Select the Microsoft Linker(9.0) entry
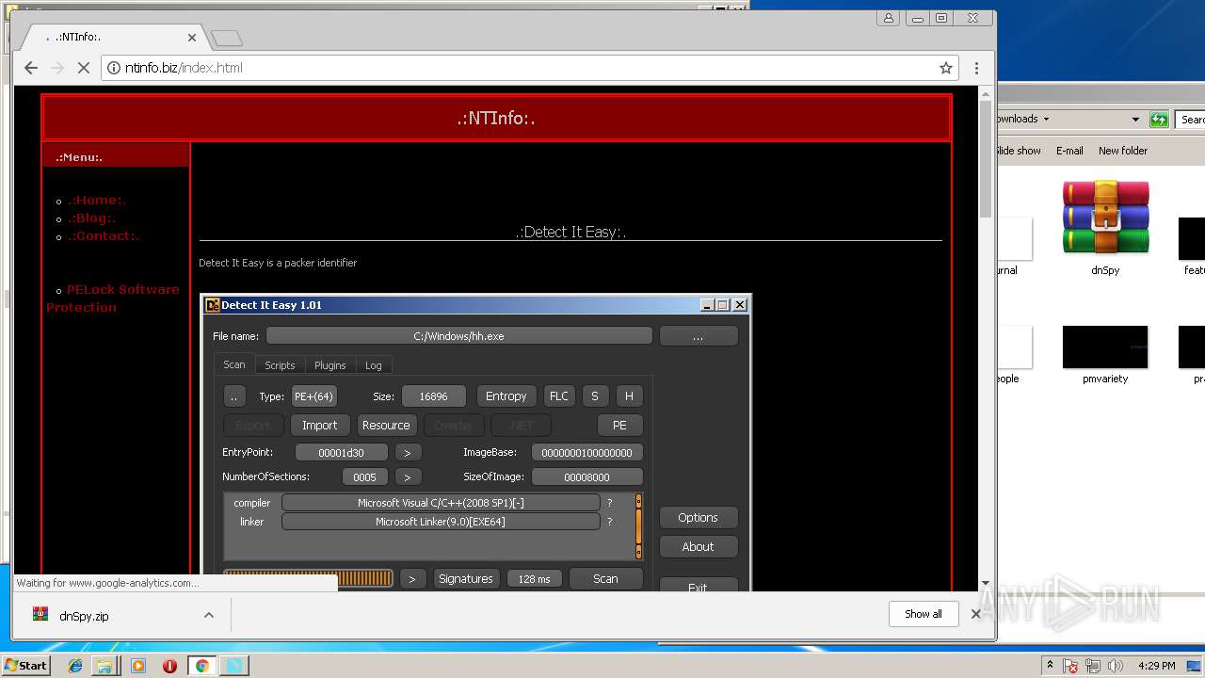 (441, 522)
